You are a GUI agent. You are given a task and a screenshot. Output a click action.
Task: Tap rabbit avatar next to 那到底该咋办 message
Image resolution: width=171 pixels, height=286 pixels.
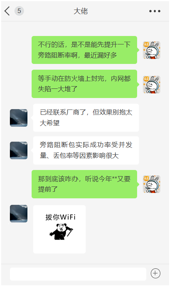152,184
